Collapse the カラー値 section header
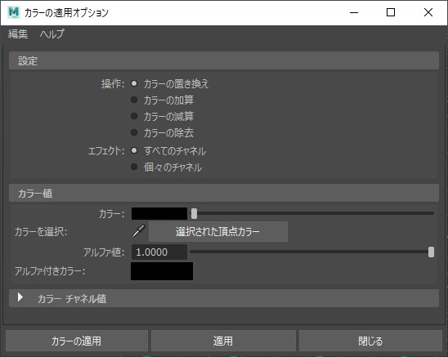 point(224,193)
